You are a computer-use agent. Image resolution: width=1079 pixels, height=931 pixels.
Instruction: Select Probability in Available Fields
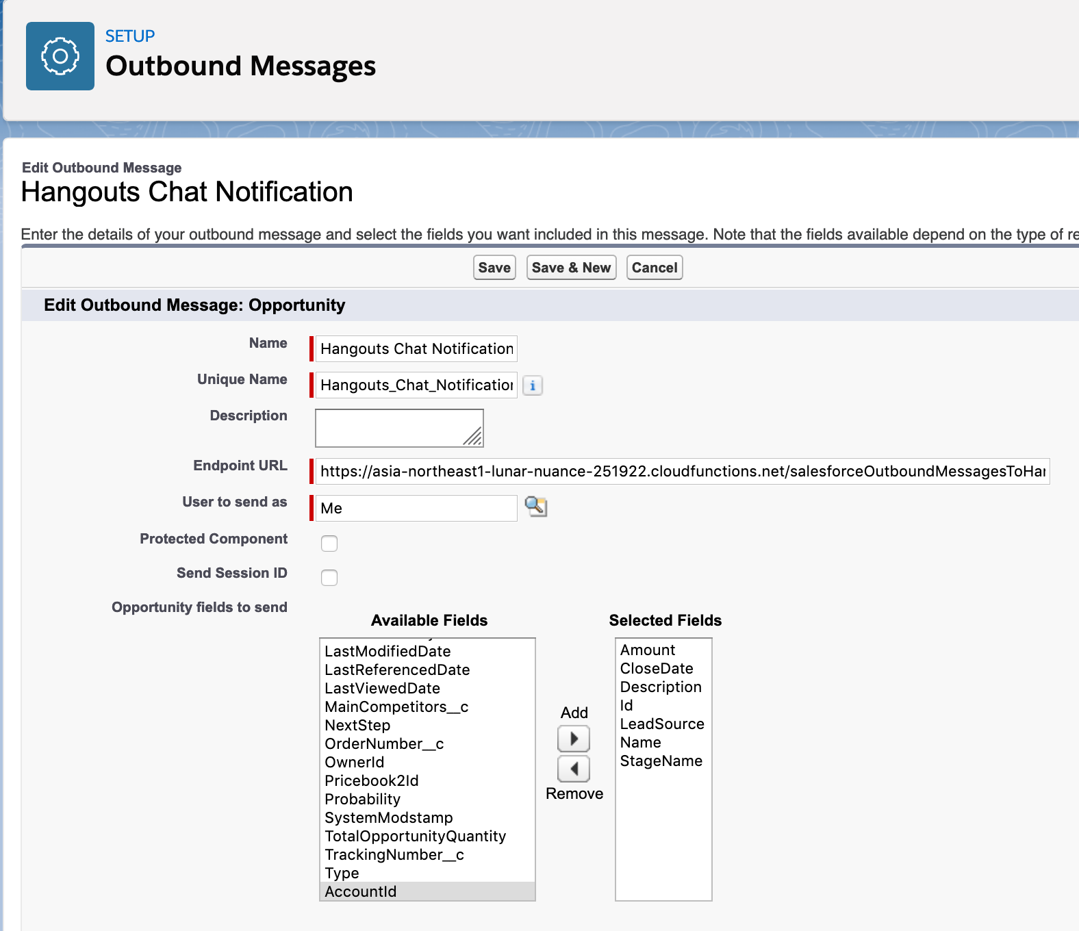point(427,799)
